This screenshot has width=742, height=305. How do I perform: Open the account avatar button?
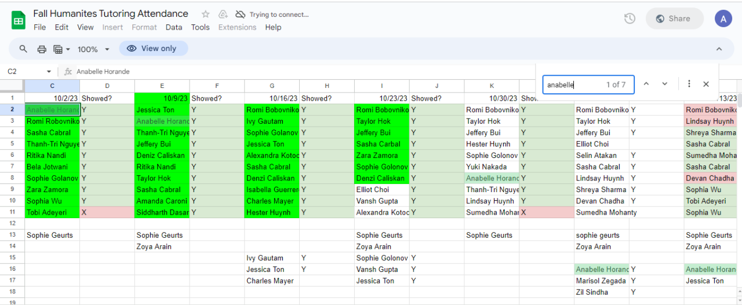click(x=723, y=19)
